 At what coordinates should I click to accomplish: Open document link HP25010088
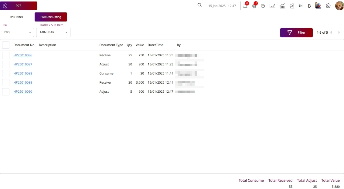(23, 74)
